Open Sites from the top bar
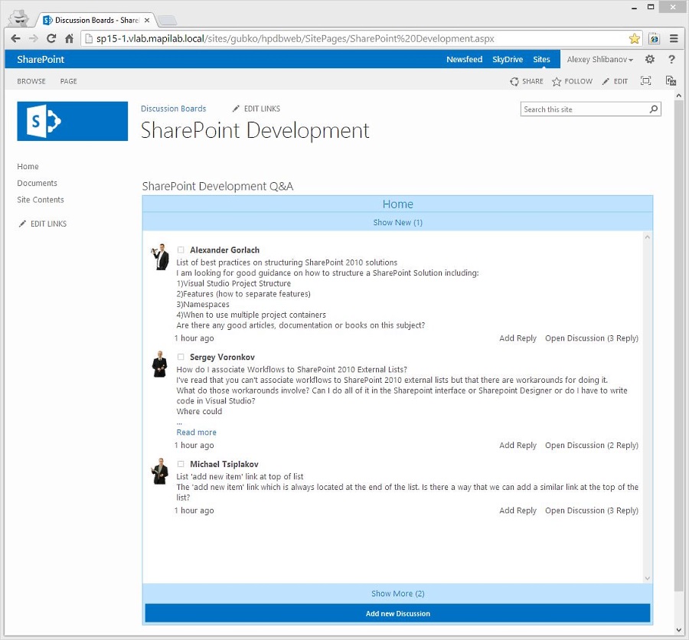The height and width of the screenshot is (640, 689). [x=541, y=60]
